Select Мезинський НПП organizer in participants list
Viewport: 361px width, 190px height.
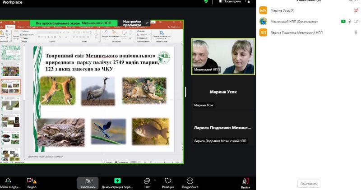[x=294, y=21]
